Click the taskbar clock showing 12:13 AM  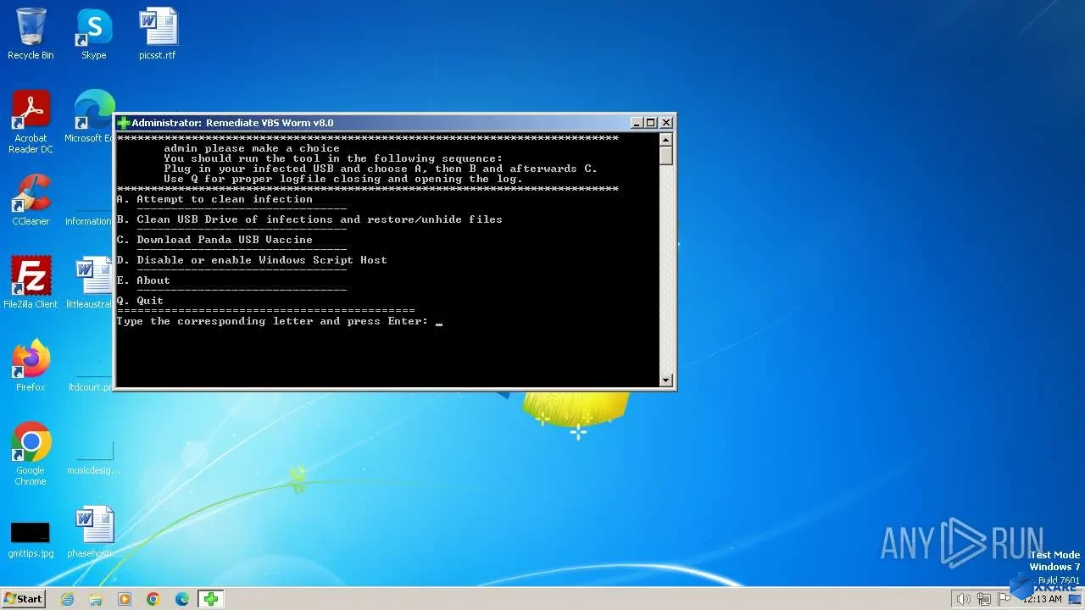click(1043, 599)
